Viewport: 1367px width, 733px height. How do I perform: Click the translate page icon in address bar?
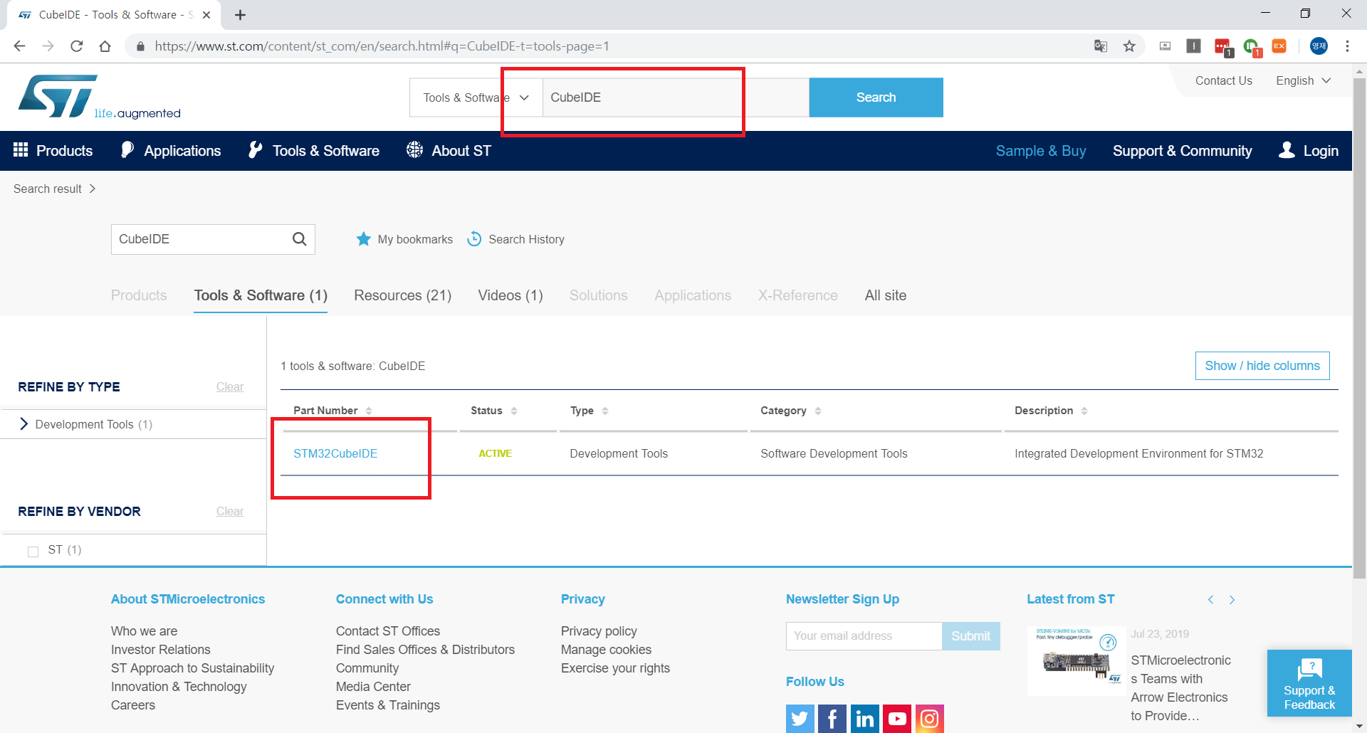tap(1101, 46)
